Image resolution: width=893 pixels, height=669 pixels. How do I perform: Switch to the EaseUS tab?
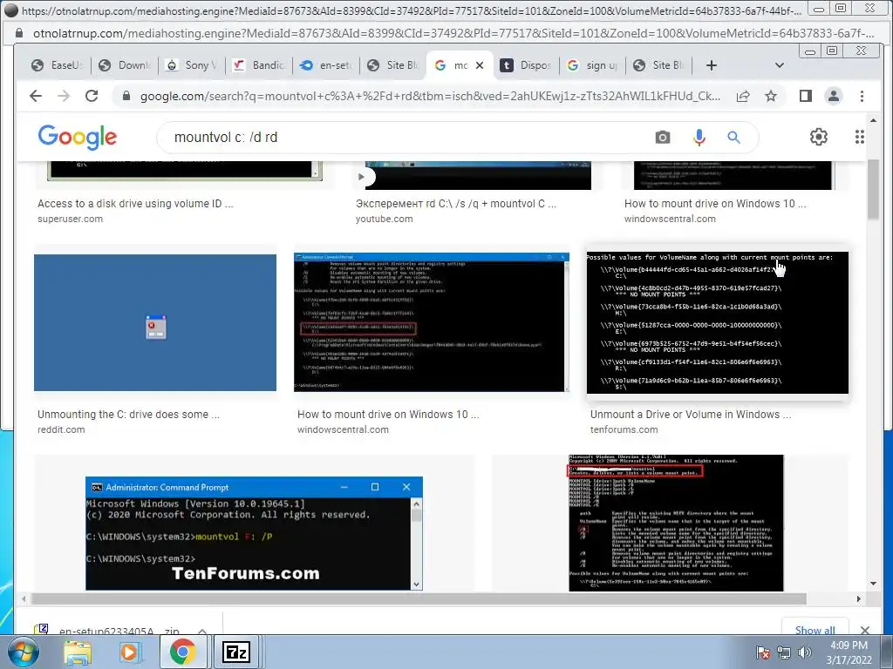pos(57,65)
